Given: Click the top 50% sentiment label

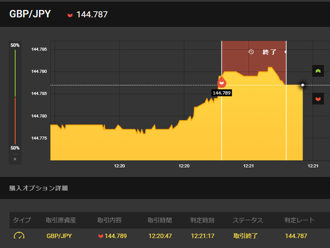Looking at the screenshot, I should [x=15, y=45].
